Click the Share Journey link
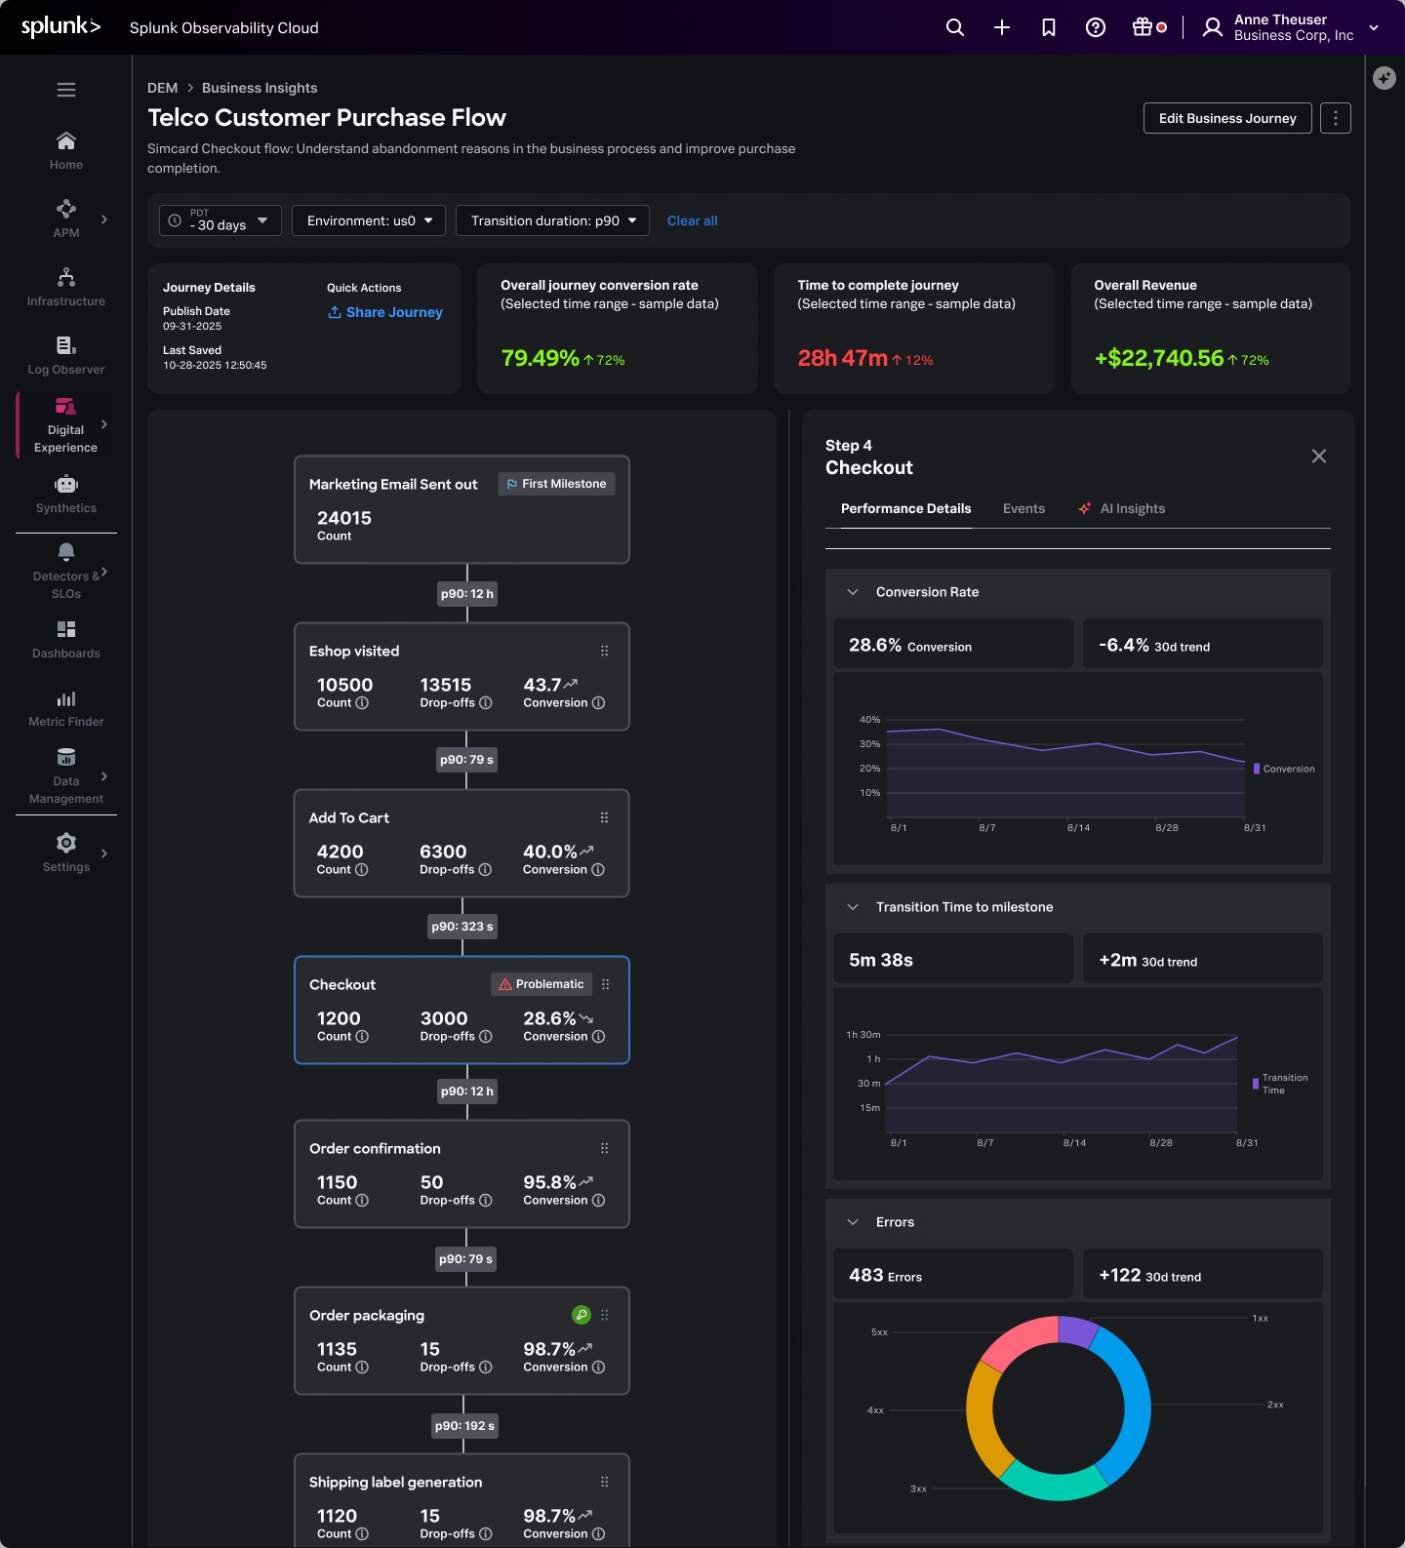Image resolution: width=1405 pixels, height=1548 pixels. 385,312
